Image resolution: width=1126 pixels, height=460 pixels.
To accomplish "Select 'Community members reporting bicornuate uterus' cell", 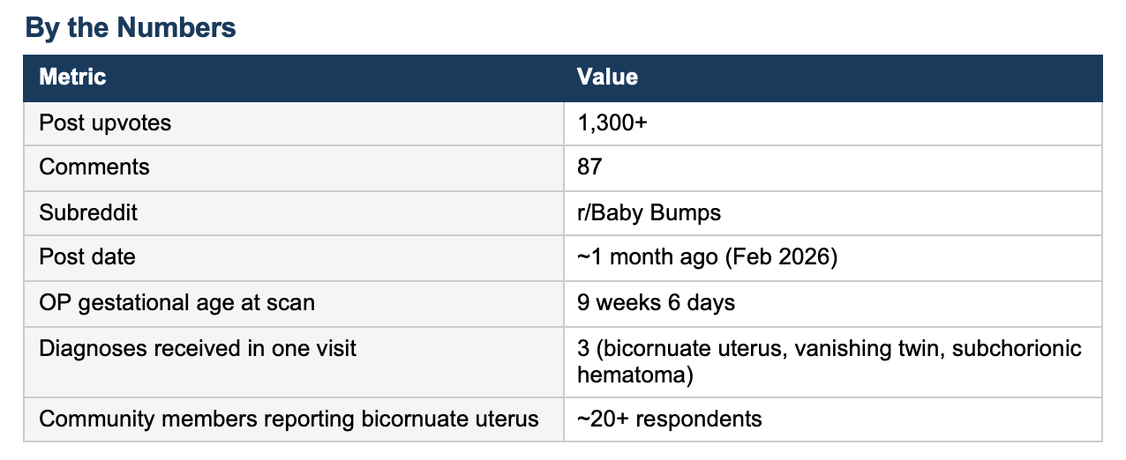I will (x=294, y=419).
